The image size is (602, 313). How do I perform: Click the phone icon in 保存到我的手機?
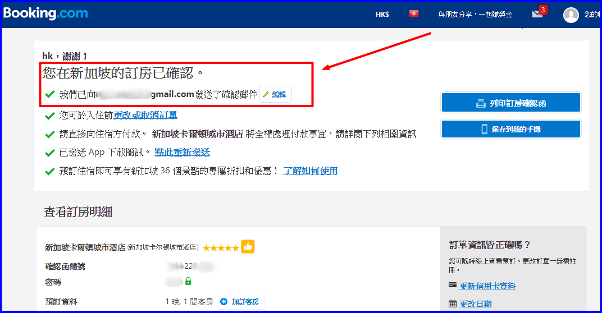click(485, 129)
